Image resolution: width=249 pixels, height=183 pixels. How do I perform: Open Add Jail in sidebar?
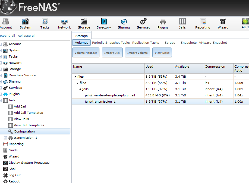click(20, 106)
